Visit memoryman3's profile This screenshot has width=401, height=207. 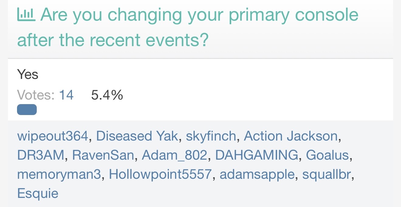59,174
